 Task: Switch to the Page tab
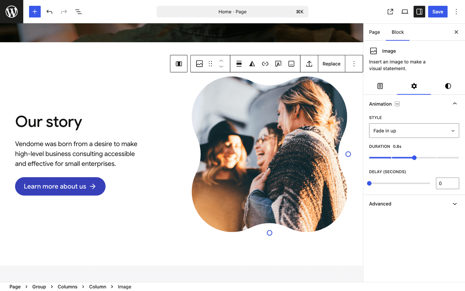[374, 32]
